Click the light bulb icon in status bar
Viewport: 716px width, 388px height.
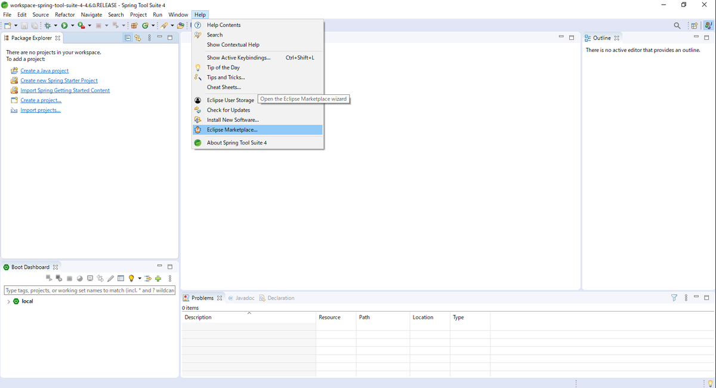point(710,383)
